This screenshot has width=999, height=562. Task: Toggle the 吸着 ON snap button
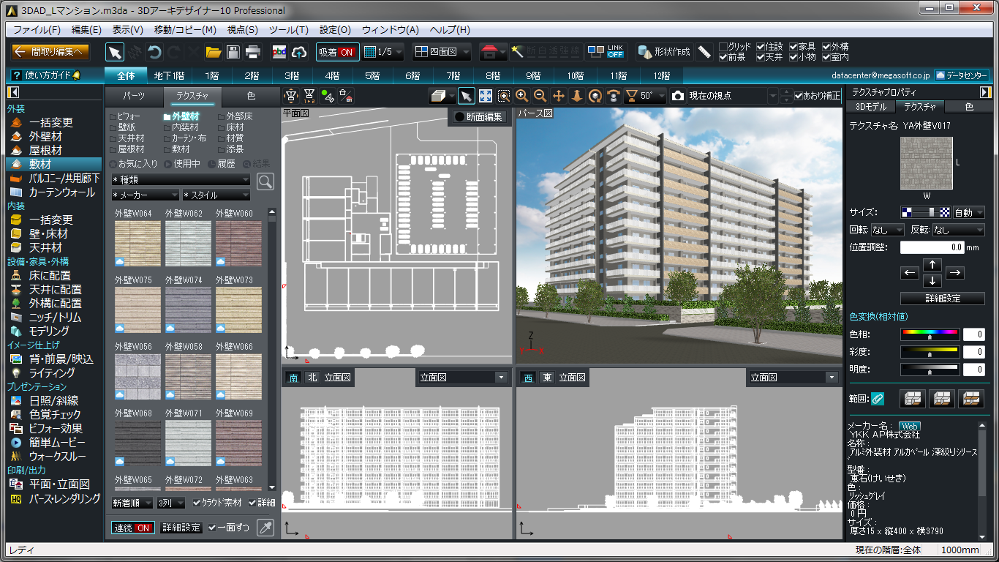coord(337,52)
